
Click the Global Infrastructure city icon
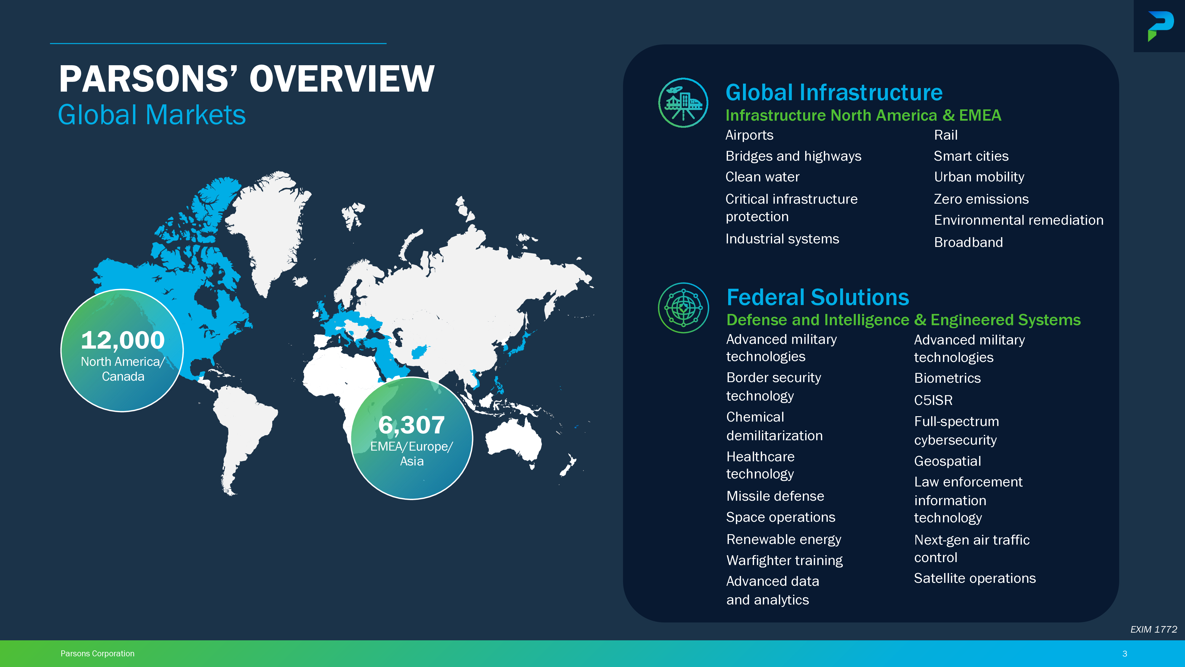683,103
